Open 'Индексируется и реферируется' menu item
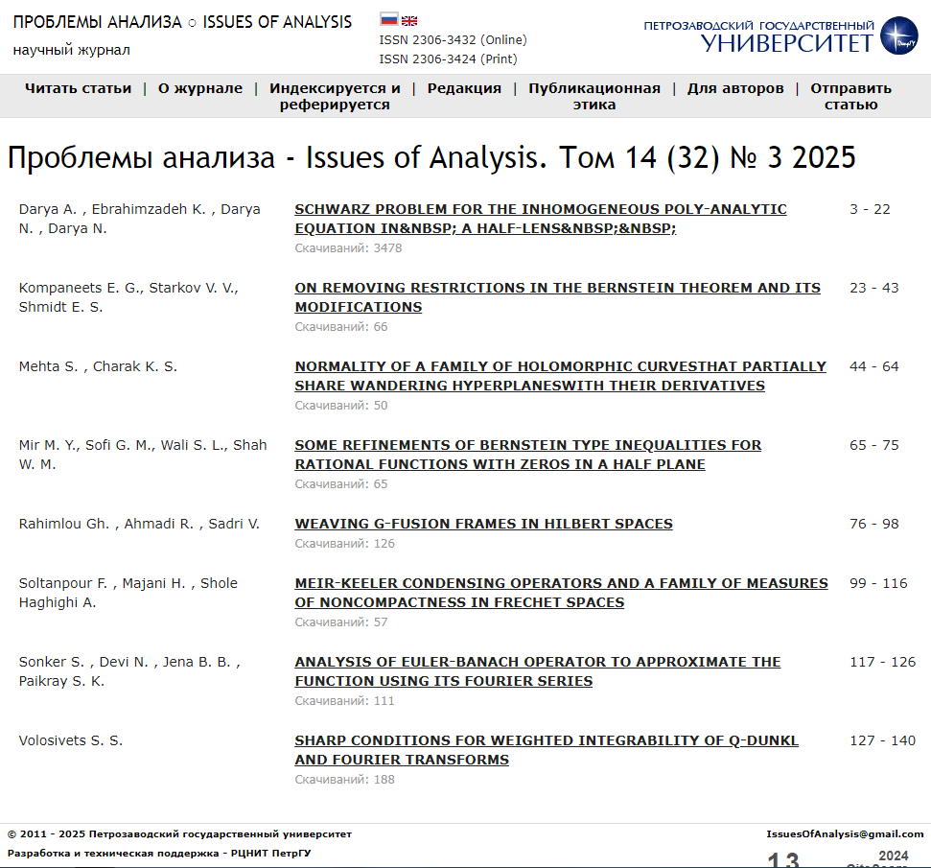This screenshot has height=868, width=931. click(x=335, y=96)
